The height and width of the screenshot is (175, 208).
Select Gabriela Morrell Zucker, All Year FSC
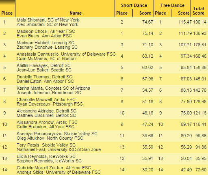(x=54, y=168)
